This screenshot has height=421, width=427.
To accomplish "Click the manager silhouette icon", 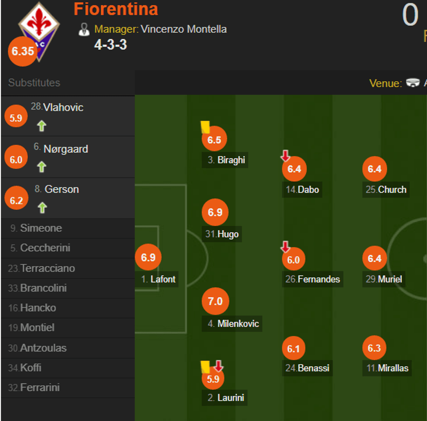I will tap(84, 30).
